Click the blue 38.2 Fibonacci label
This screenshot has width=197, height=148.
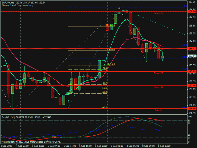[185, 45]
